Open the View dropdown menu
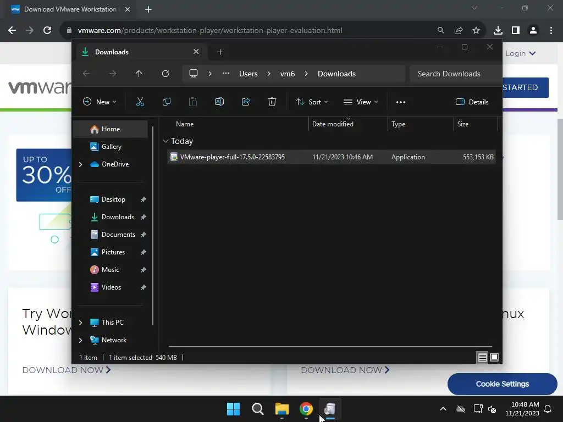The height and width of the screenshot is (422, 563). [x=361, y=102]
